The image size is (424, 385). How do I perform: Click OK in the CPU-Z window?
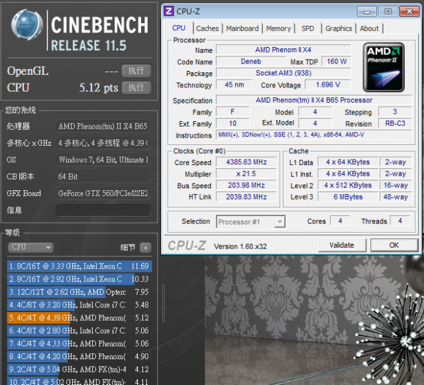394,245
